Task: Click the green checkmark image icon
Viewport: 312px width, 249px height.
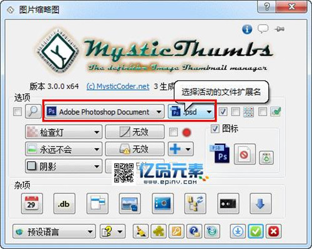Action: pos(276,111)
